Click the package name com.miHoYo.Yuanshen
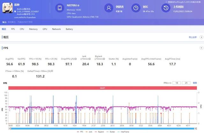Viewport: 204px width, 133px height. click(x=25, y=17)
